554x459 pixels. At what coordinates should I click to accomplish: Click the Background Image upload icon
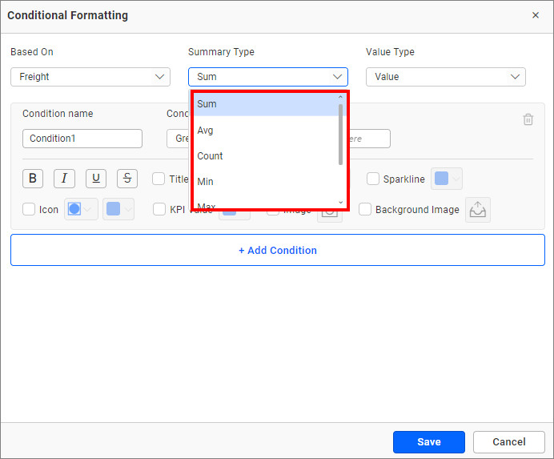[477, 210]
